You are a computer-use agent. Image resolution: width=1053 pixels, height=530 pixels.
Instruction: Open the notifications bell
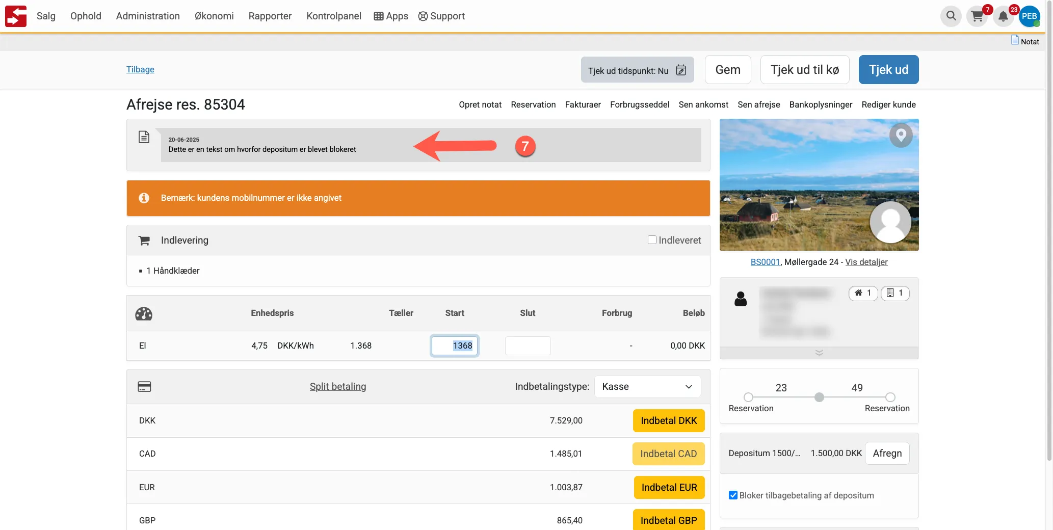(1003, 16)
